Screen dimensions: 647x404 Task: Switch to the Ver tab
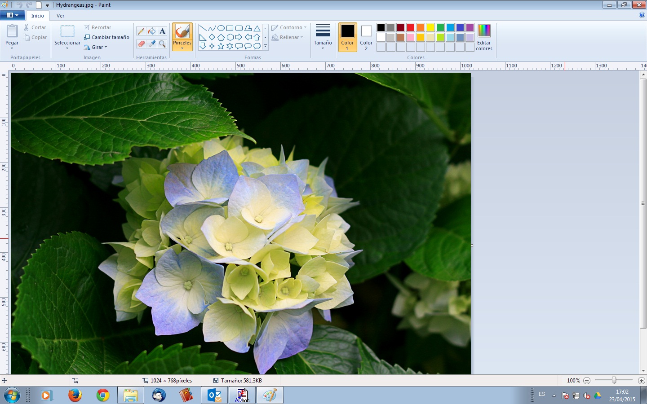[x=61, y=15]
